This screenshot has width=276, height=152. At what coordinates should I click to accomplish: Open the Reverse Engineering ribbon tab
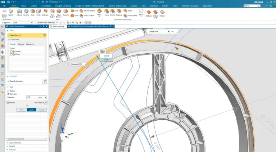tap(117, 6)
